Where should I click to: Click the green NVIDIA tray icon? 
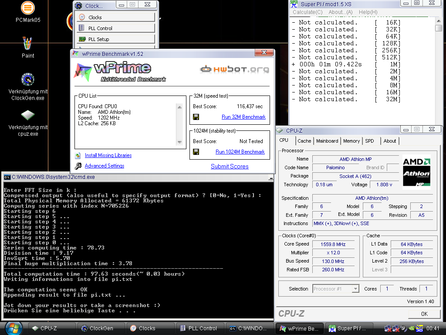point(411,328)
